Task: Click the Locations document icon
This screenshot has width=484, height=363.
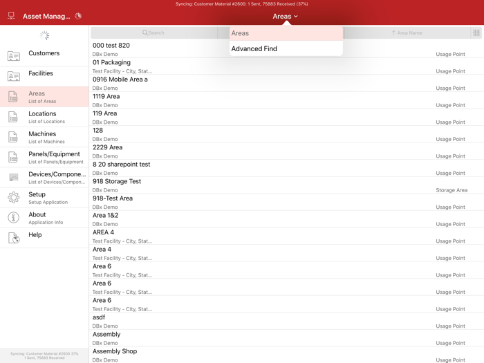Action: click(x=13, y=117)
